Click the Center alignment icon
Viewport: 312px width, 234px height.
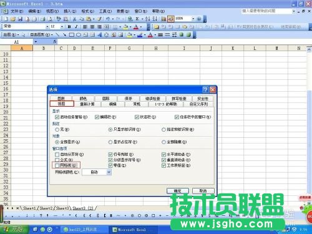(x=92, y=27)
